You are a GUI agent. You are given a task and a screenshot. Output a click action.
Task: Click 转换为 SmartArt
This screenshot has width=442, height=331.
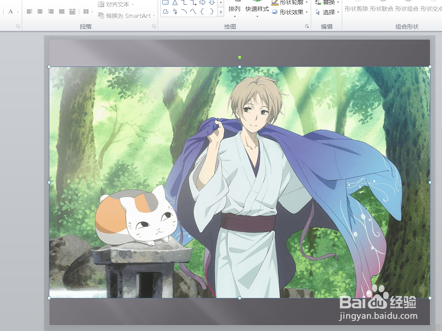[127, 16]
